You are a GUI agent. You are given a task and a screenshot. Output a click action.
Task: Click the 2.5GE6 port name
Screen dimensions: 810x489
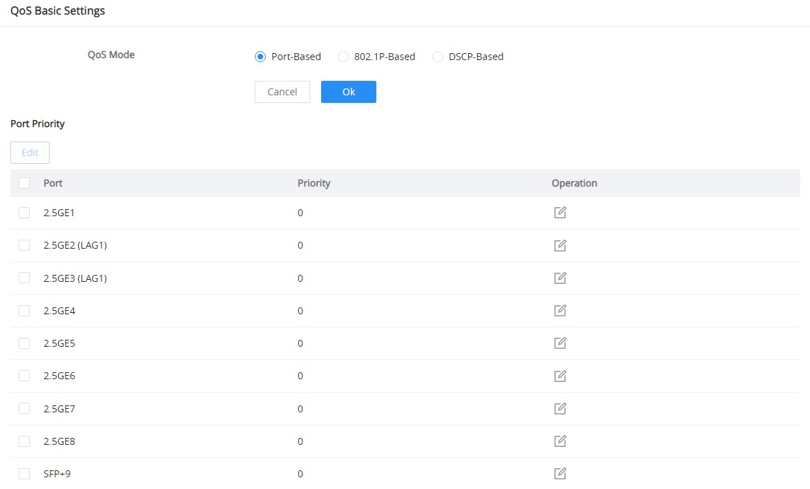pos(59,376)
